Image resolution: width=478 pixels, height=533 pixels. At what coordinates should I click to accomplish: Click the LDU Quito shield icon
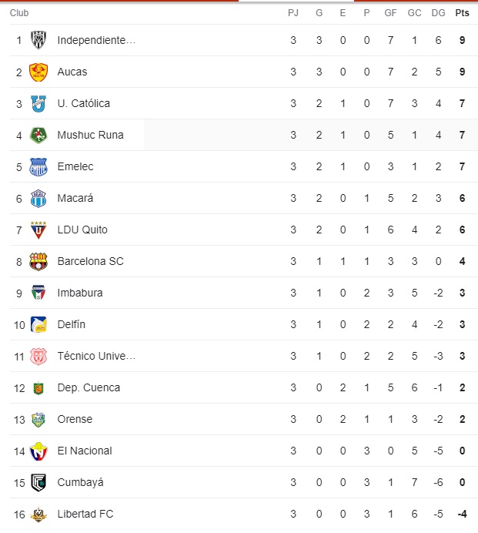click(x=38, y=230)
